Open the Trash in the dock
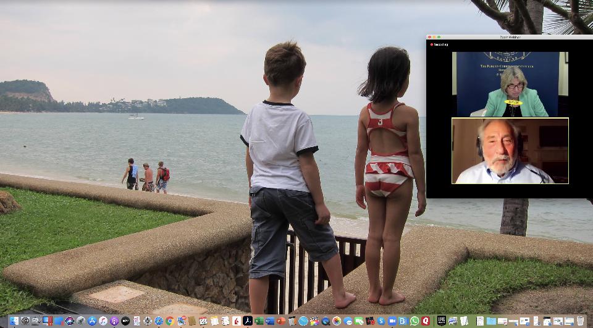This screenshot has height=328, width=593. click(580, 321)
